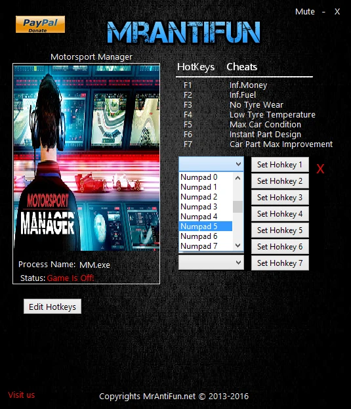Click the Copyrights MrAntiFun.net footer text

point(174,397)
